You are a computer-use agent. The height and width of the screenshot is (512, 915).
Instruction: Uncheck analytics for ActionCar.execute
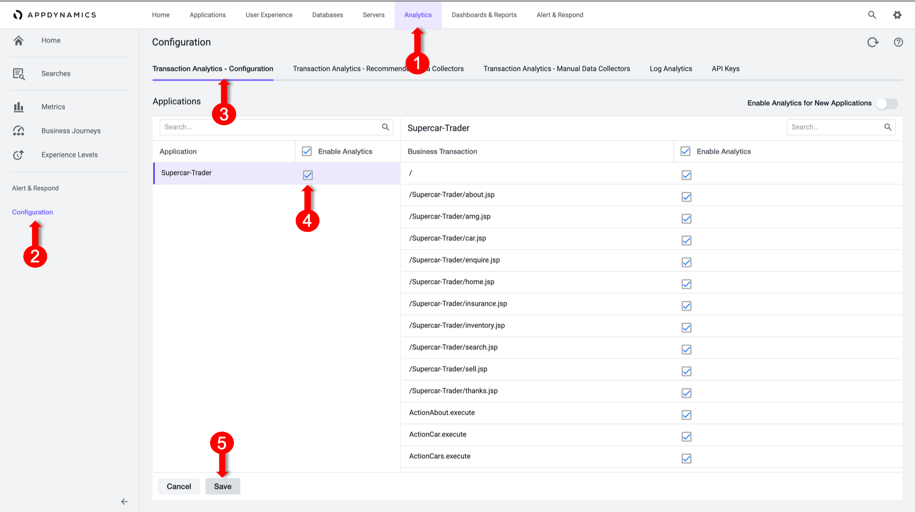coord(686,436)
